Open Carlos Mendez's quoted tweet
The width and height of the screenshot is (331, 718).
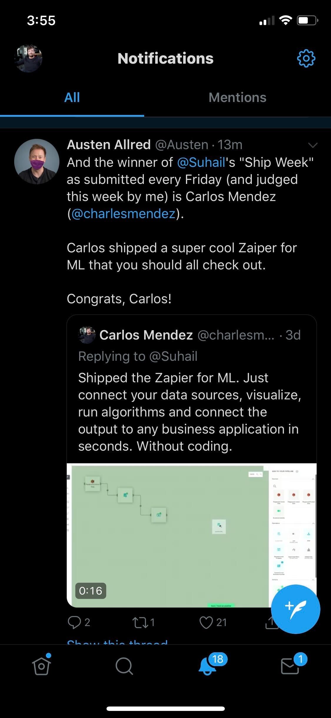pyautogui.click(x=188, y=412)
